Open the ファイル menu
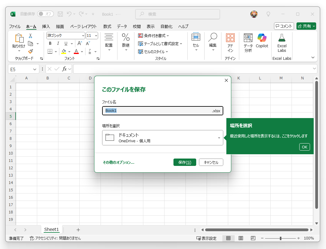Screen dimensions: 326x249 point(14,27)
